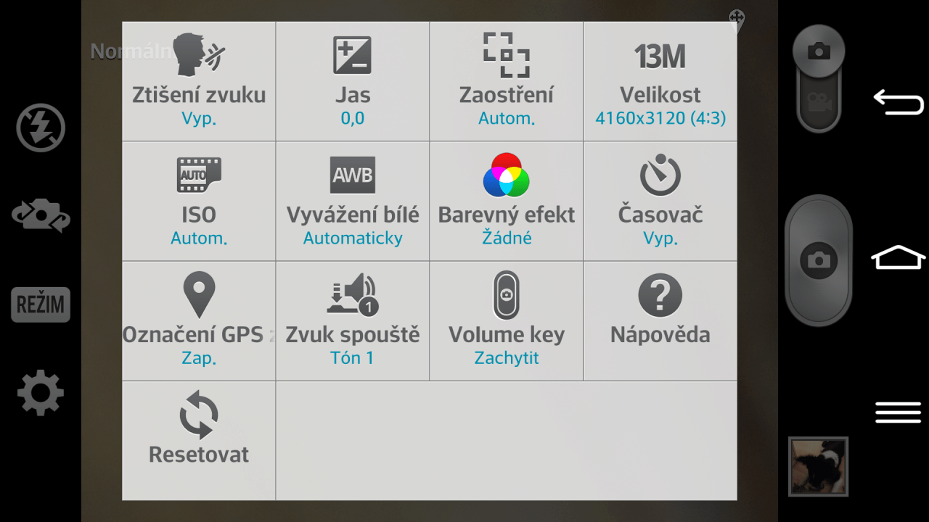This screenshot has width=929, height=522.
Task: Tap the settings gear icon
Action: coord(41,393)
